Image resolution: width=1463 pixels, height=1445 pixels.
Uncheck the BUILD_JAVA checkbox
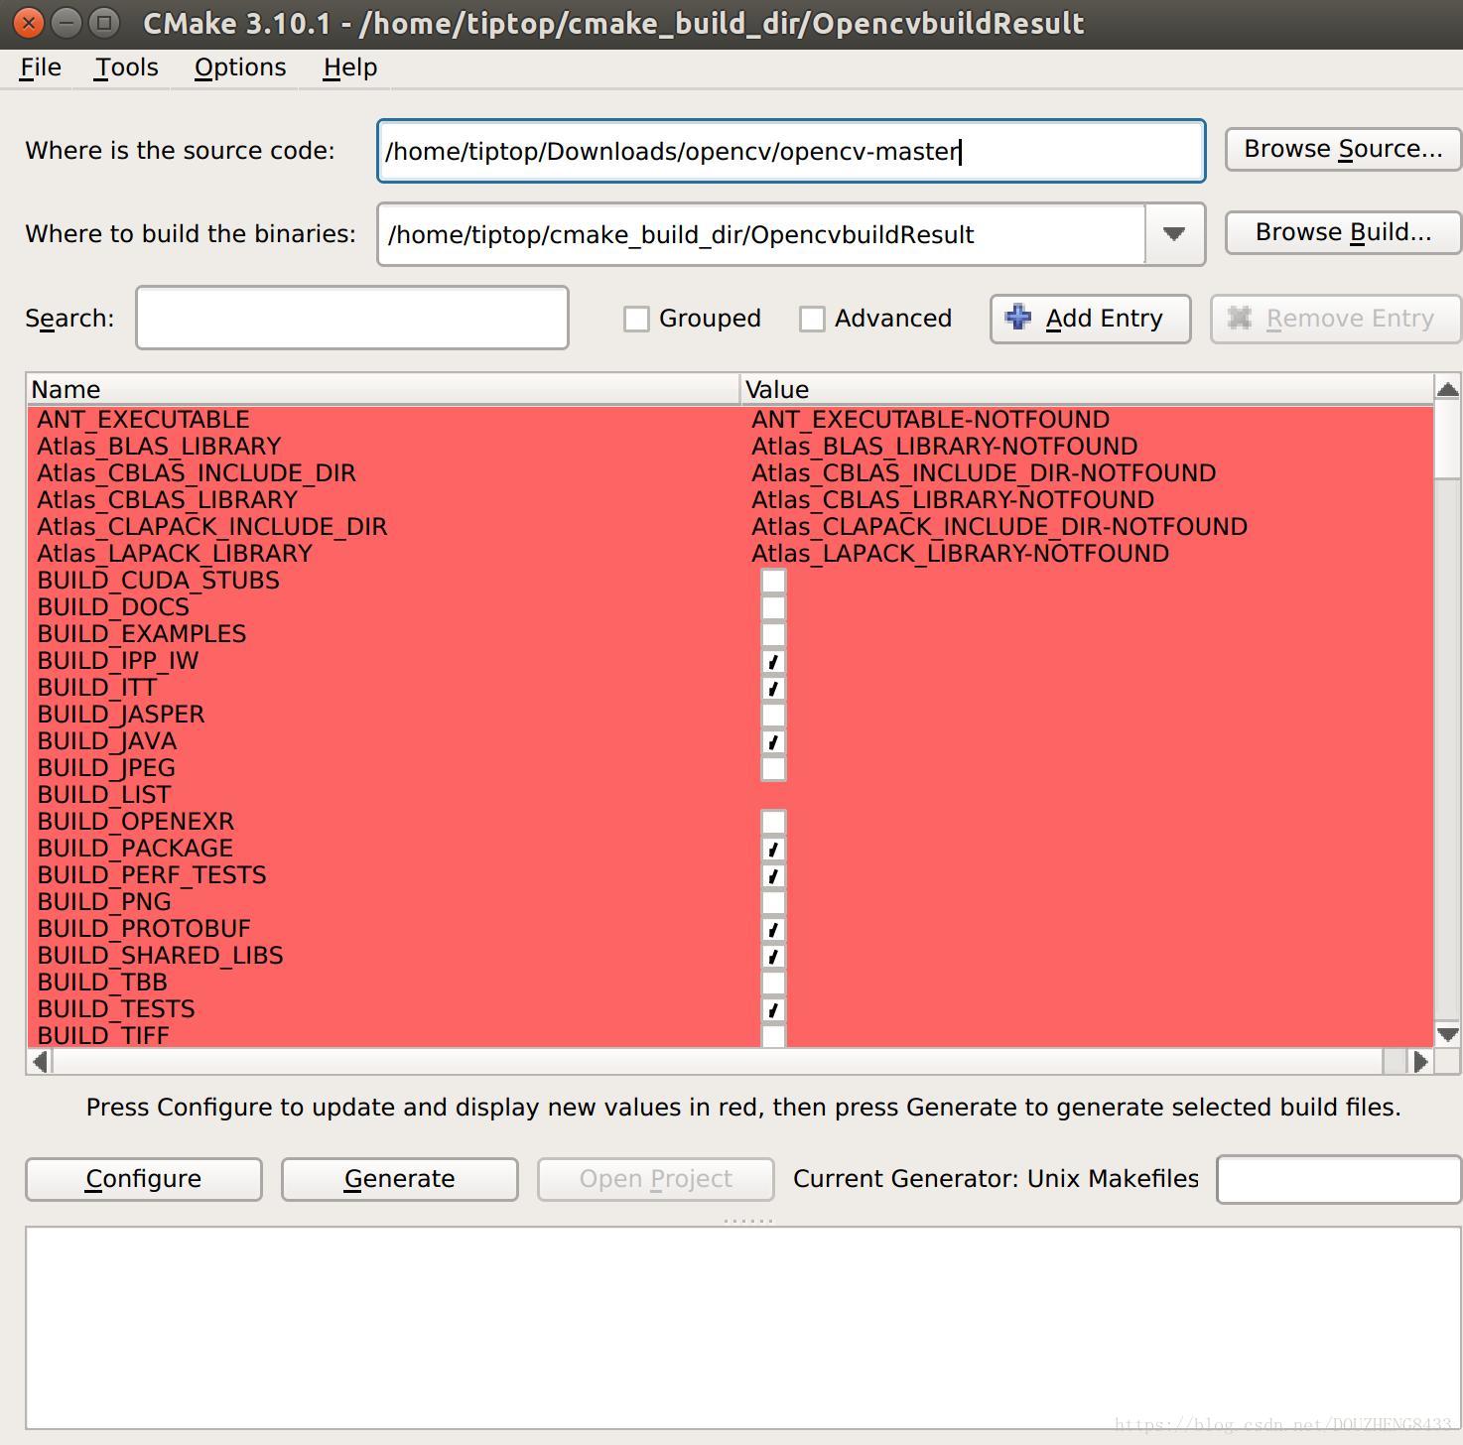pyautogui.click(x=773, y=741)
